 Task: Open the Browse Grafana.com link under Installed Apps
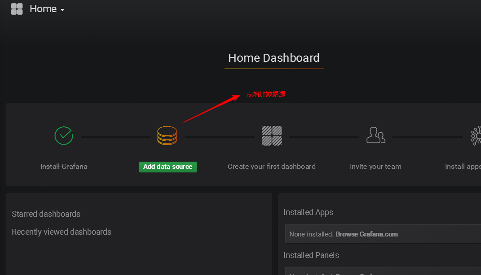tap(366, 234)
